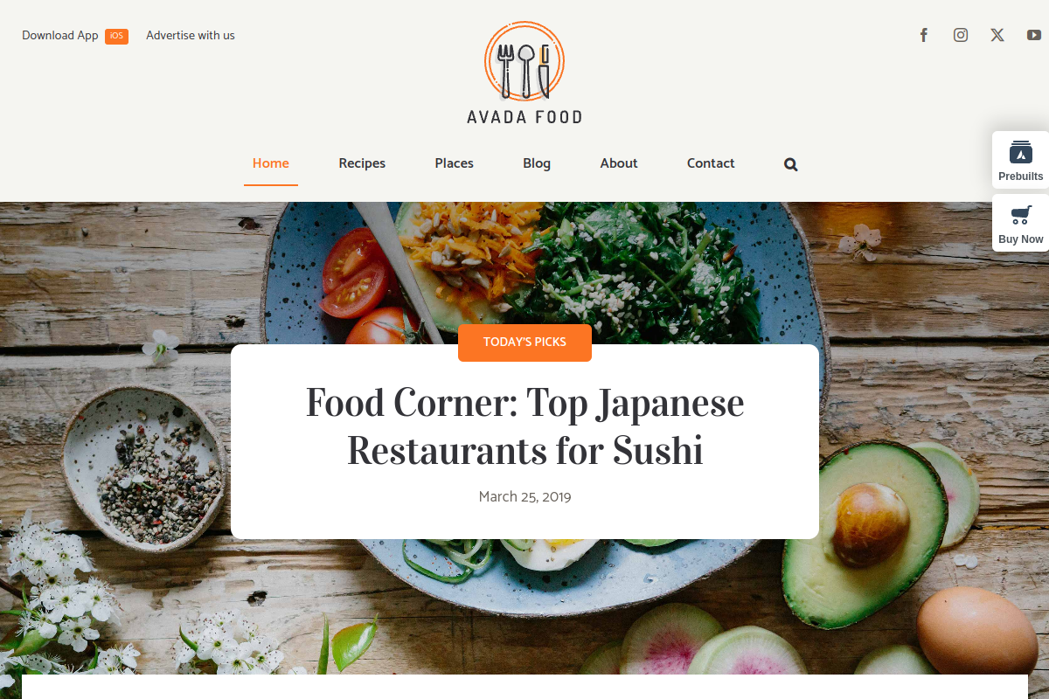The height and width of the screenshot is (699, 1049).
Task: Open the YouTube social icon
Action: point(1034,35)
